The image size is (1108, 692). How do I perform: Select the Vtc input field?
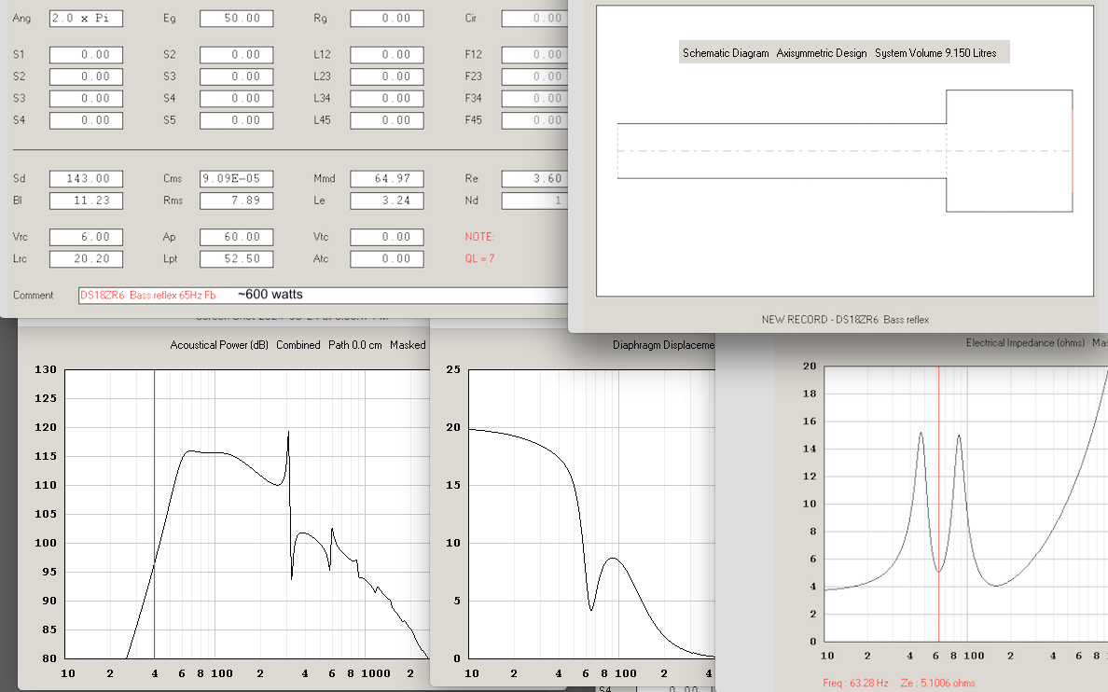[387, 237]
